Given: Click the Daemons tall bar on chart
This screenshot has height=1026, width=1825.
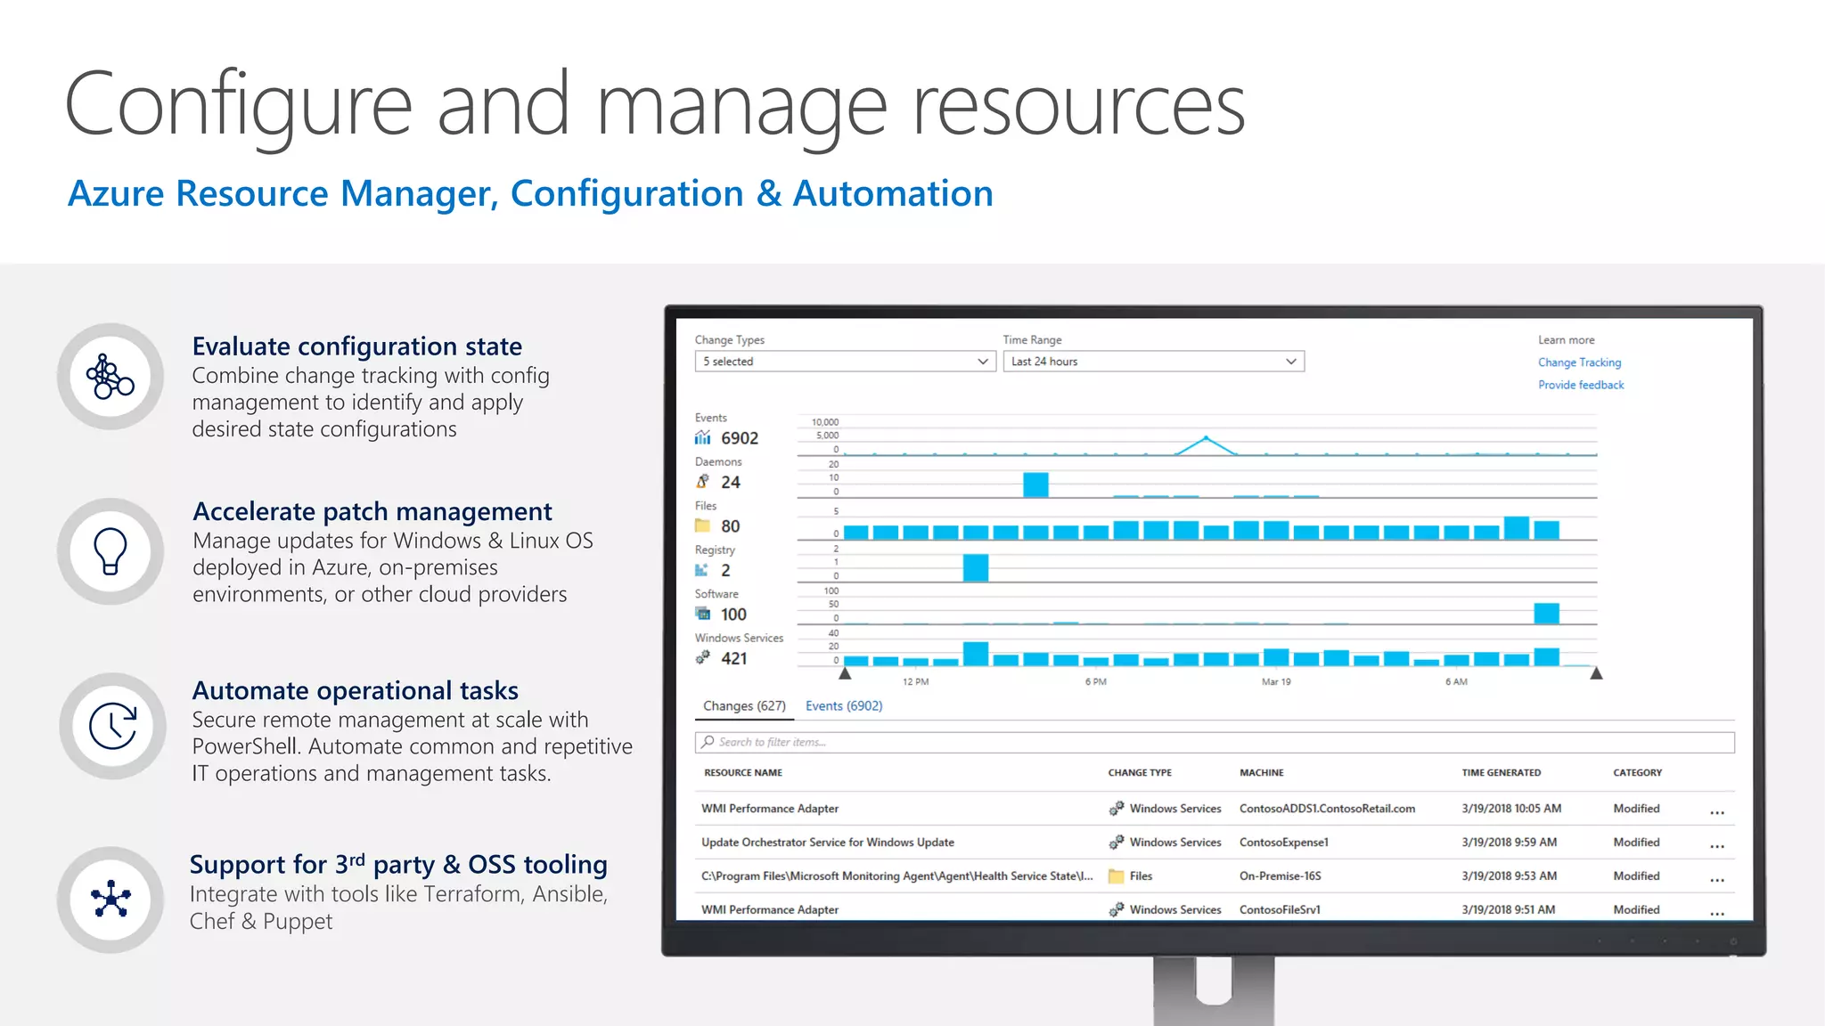Looking at the screenshot, I should tap(1035, 485).
